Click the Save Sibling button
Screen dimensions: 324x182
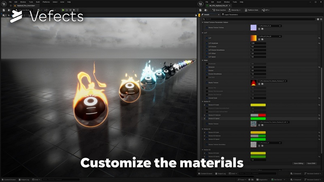pos(298,163)
